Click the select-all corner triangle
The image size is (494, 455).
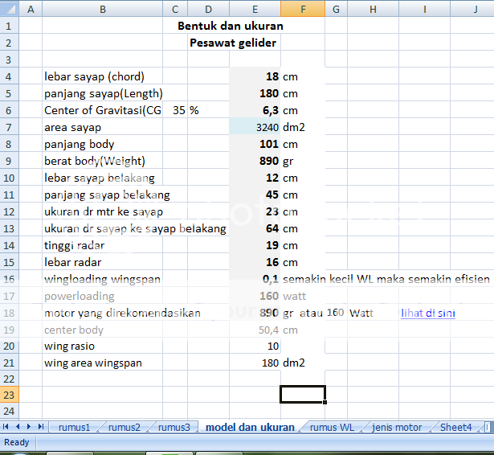coord(10,9)
